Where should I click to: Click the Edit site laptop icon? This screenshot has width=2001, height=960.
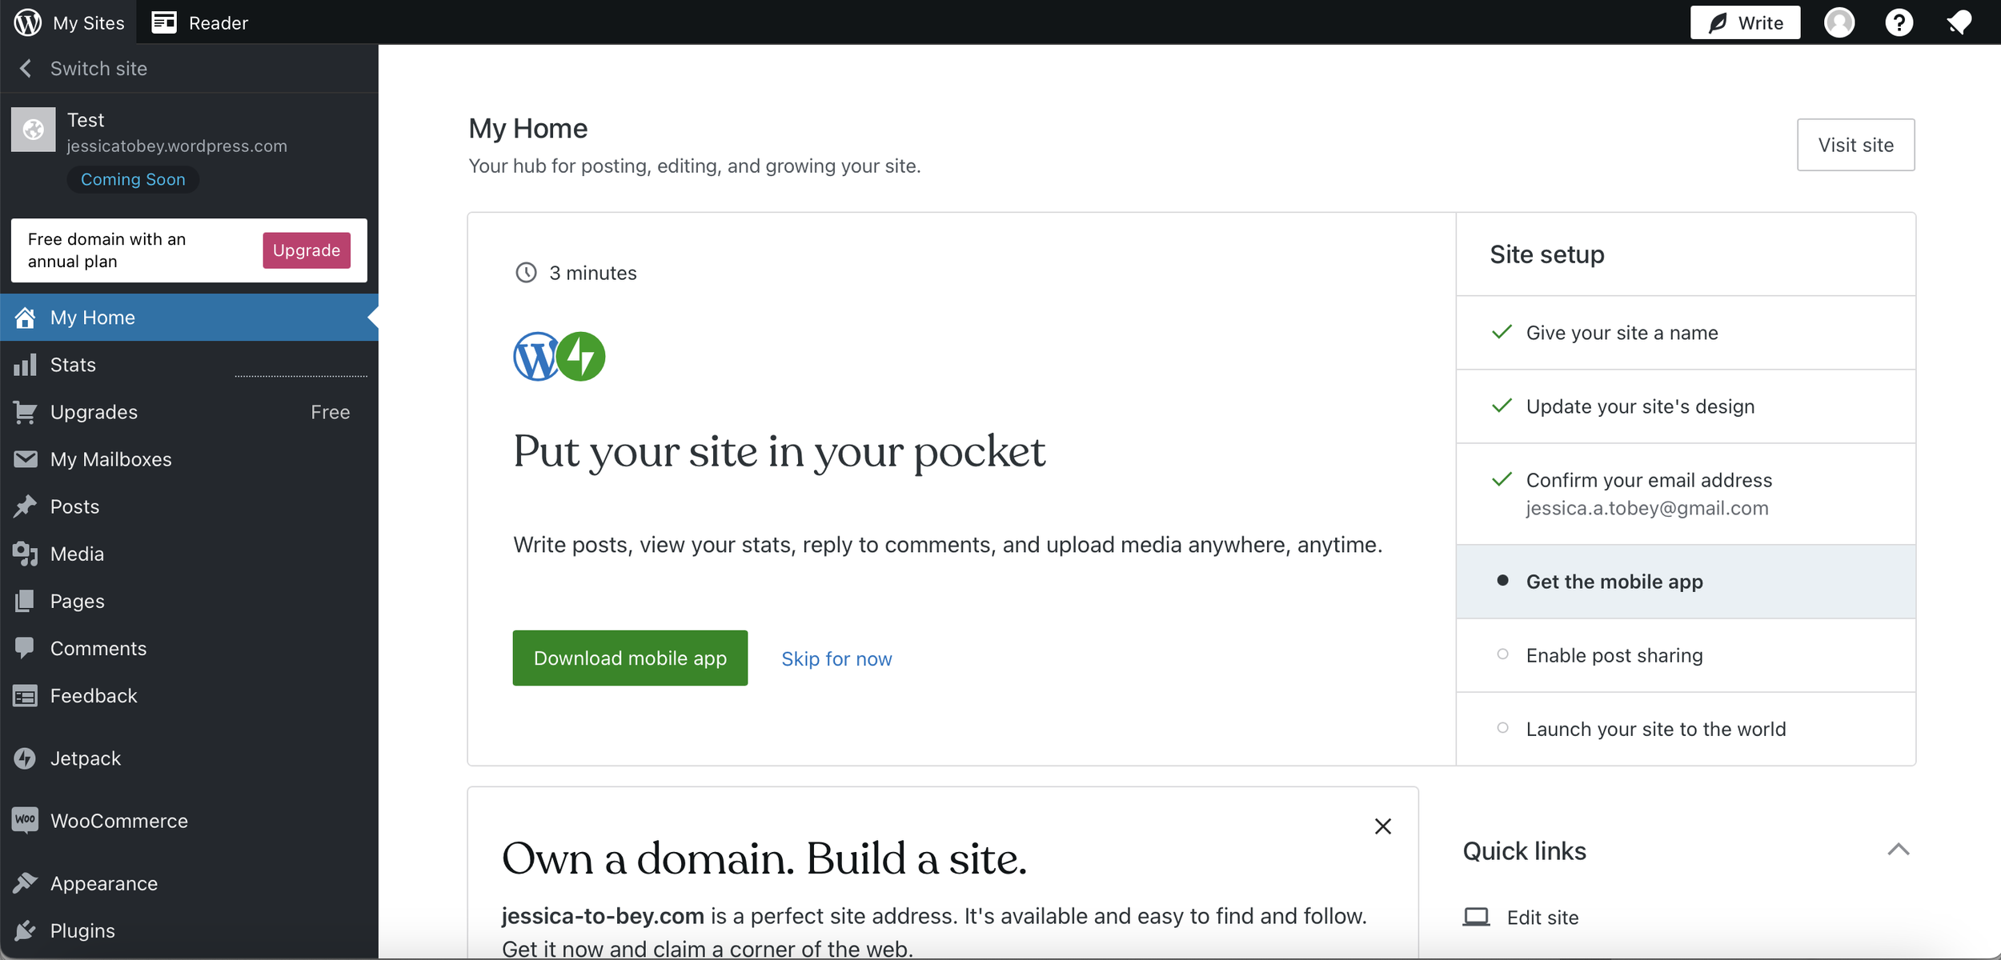pyautogui.click(x=1477, y=917)
